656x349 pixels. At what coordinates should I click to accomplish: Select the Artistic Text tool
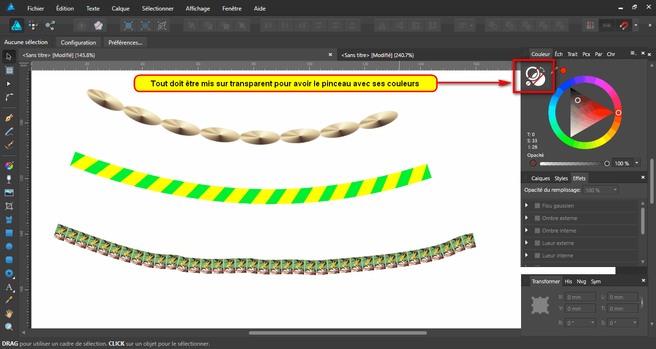pos(9,287)
